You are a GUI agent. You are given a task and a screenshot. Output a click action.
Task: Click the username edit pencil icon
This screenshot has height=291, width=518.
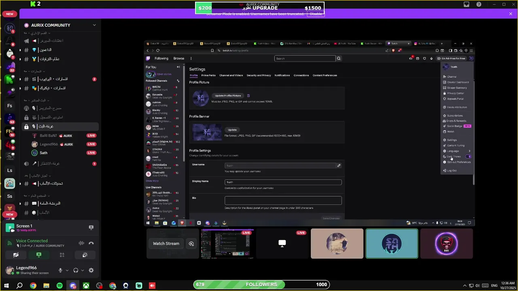(x=339, y=165)
